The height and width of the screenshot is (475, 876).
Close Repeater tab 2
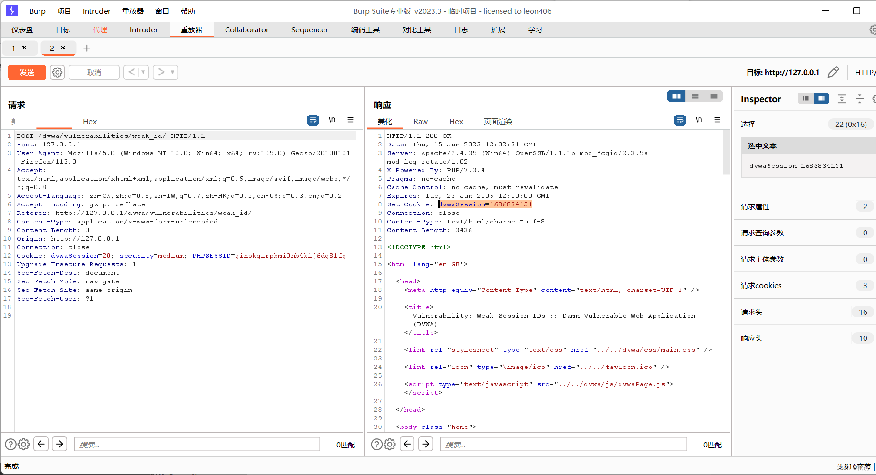(x=63, y=48)
